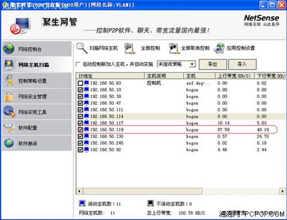Sort by the 下行带宽 column header

pyautogui.click(x=270, y=76)
